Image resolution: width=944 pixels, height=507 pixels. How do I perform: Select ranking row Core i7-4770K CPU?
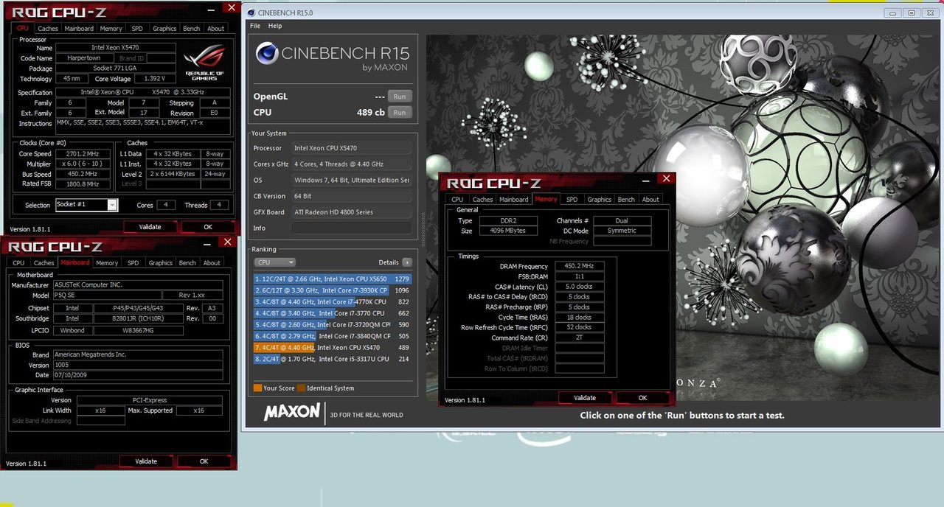332,302
